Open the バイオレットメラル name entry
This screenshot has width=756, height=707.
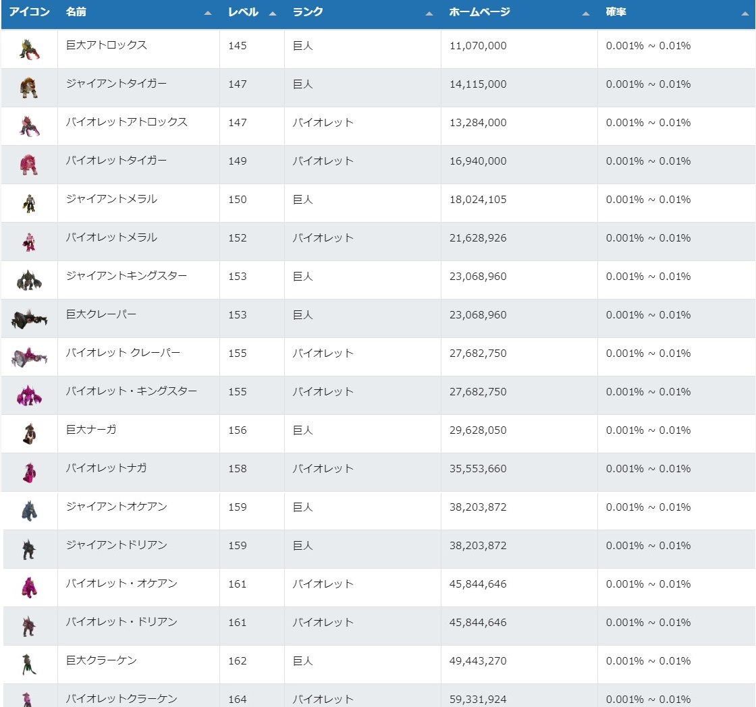(112, 237)
